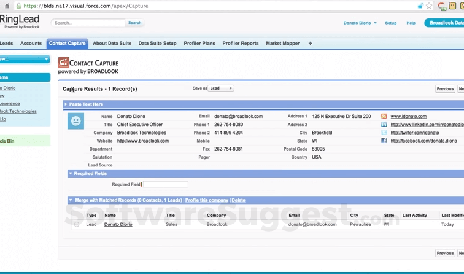Image resolution: width=464 pixels, height=274 pixels.
Task: Open the Market Mapper tab
Action: tap(282, 44)
